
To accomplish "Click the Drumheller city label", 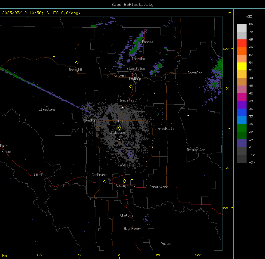I will 196,150.
